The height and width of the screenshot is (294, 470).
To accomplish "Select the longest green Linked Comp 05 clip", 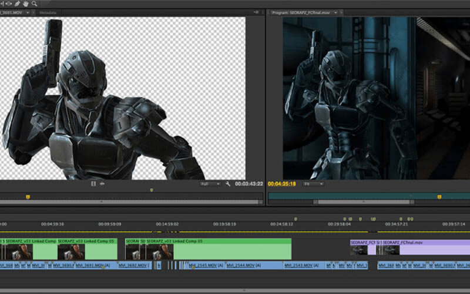I will click(219, 249).
